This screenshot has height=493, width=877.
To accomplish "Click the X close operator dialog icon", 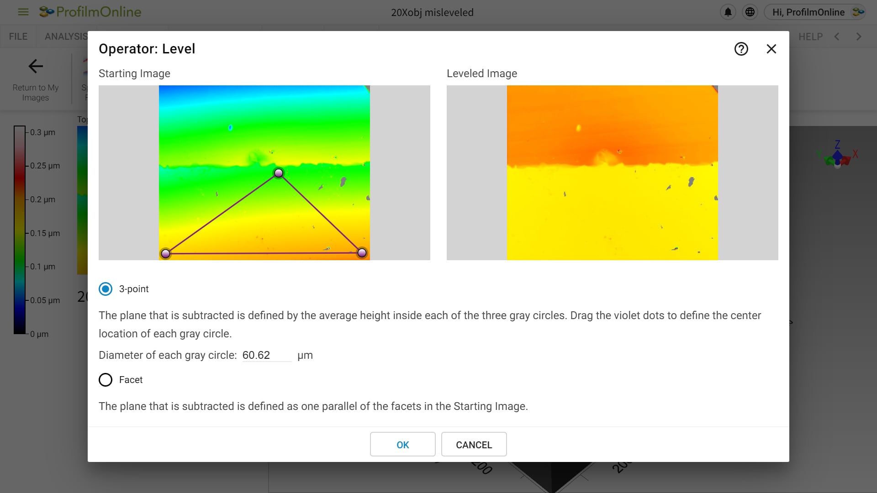I will 771,49.
